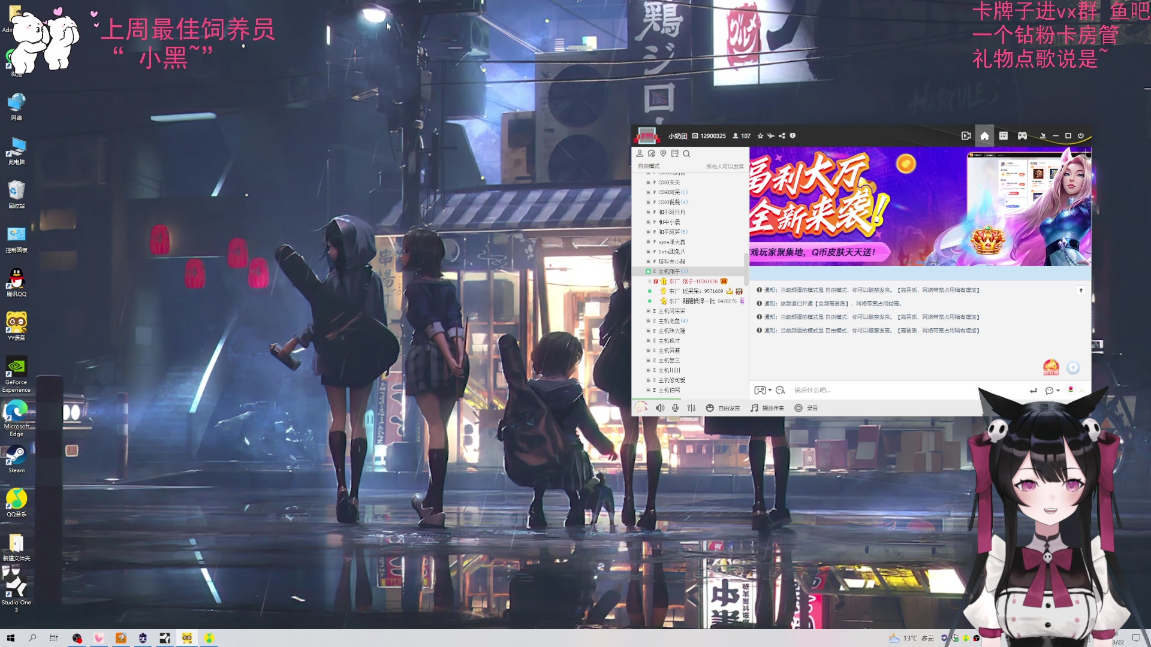This screenshot has width=1151, height=647.
Task: Send message with the return arrow icon
Action: (x=1033, y=391)
